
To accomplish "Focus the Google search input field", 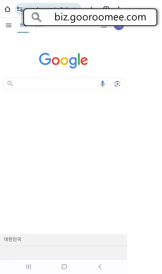I will click(64, 84).
